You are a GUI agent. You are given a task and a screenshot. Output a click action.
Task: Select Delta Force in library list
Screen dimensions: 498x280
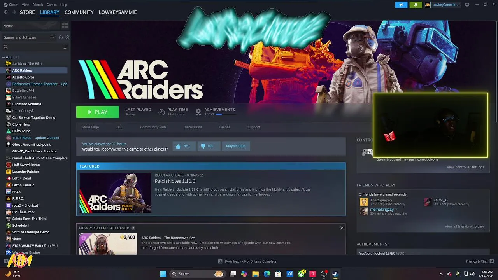click(x=21, y=131)
